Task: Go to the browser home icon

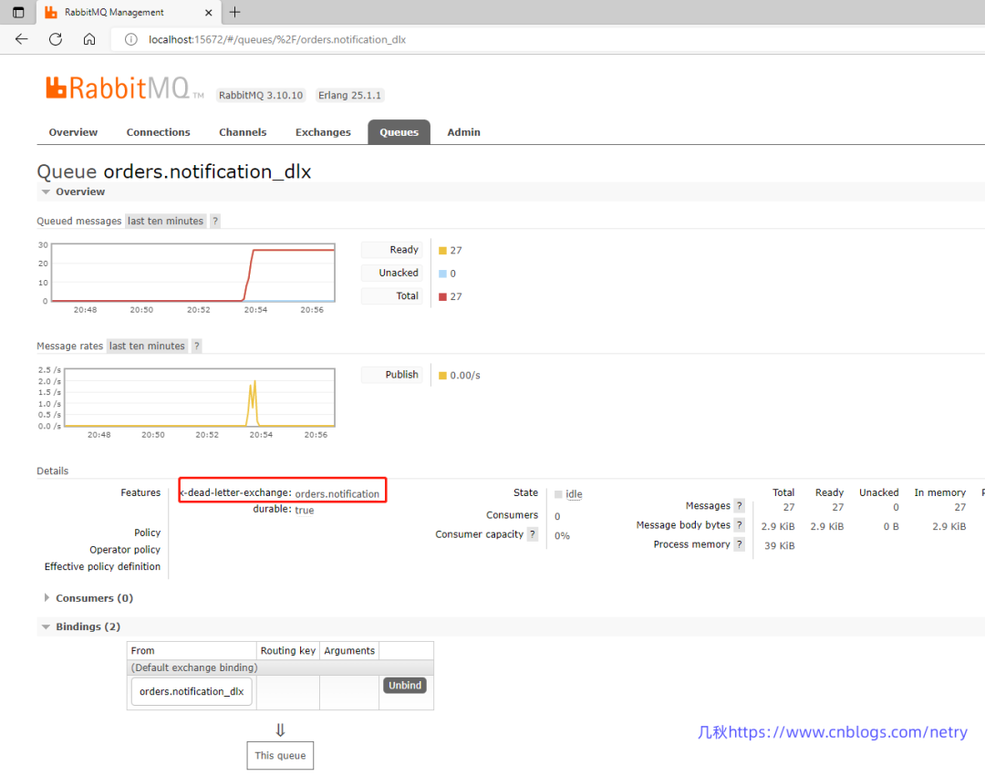Action: coord(89,39)
